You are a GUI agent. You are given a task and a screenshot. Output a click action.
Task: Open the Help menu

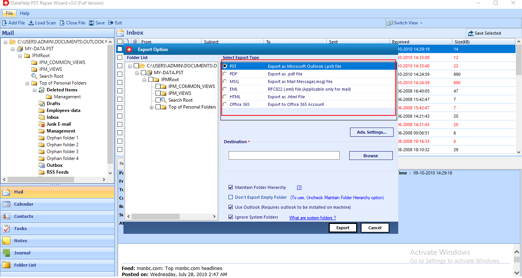(24, 13)
